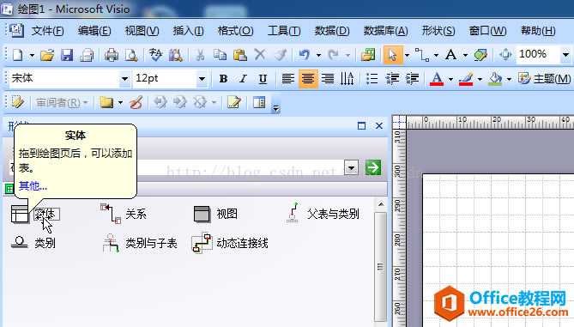This screenshot has width=574, height=327.
Task: Save the drawing with the floppy icon
Action: click(x=67, y=55)
